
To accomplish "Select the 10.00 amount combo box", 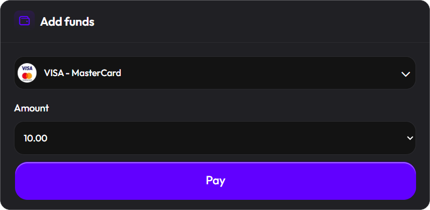I will [x=215, y=138].
